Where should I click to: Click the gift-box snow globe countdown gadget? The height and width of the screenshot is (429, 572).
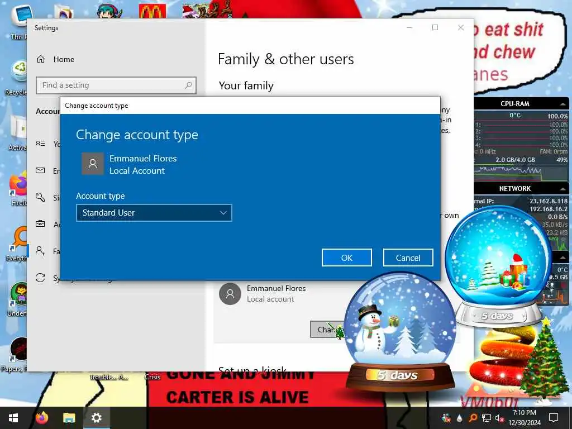tap(498, 265)
